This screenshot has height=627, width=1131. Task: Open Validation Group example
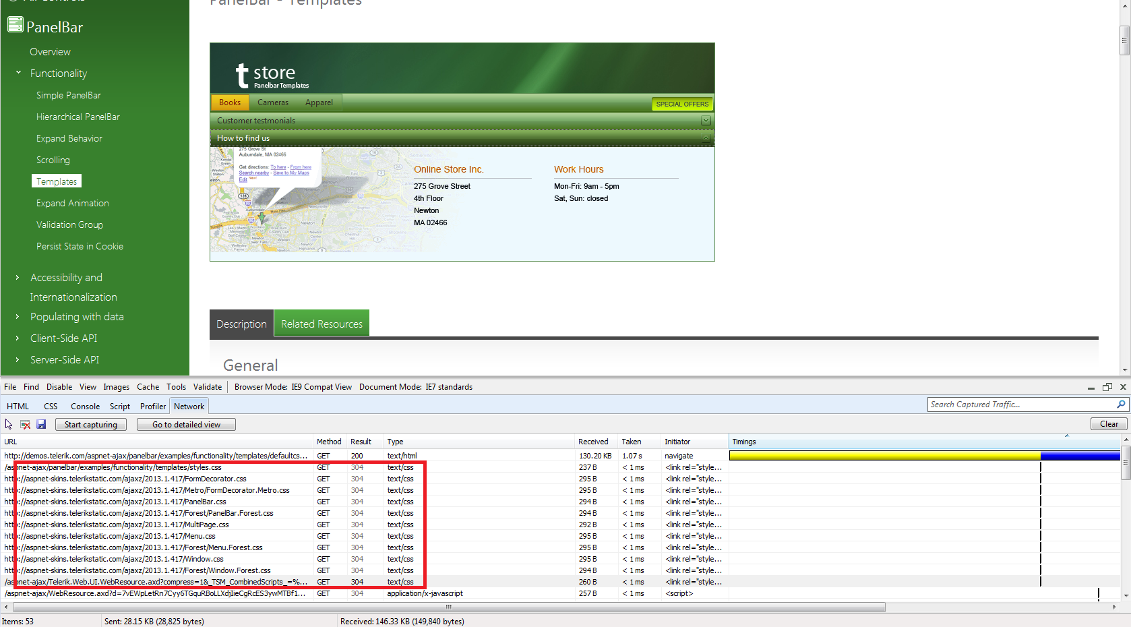pos(70,225)
